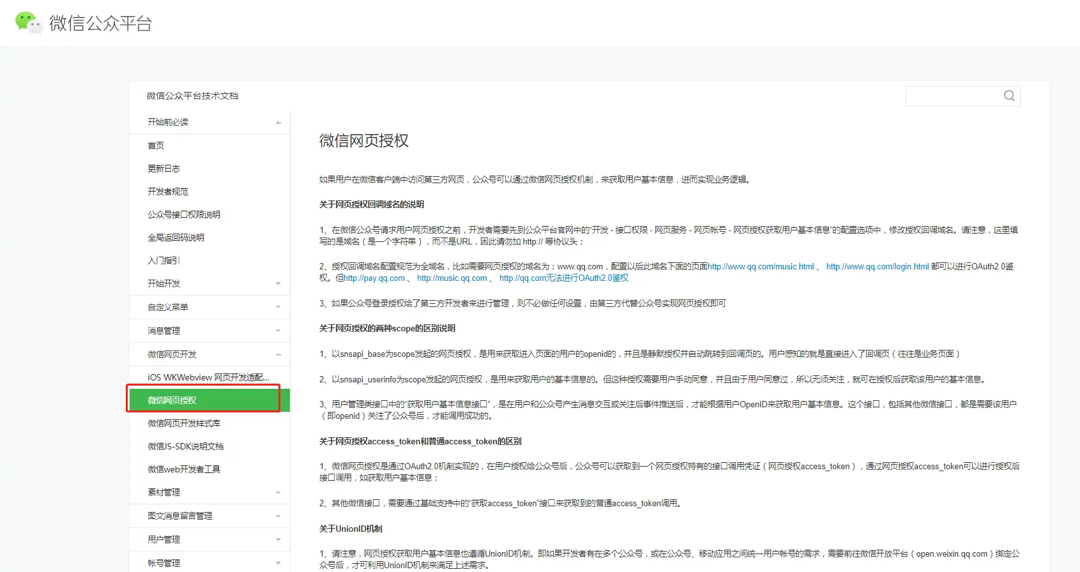Open 微信JS-SDK说明文档 in the sidebar
The width and height of the screenshot is (1080, 572).
(x=186, y=446)
